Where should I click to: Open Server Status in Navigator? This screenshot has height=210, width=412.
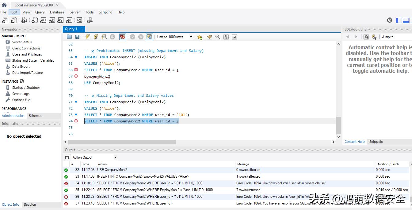(22, 42)
